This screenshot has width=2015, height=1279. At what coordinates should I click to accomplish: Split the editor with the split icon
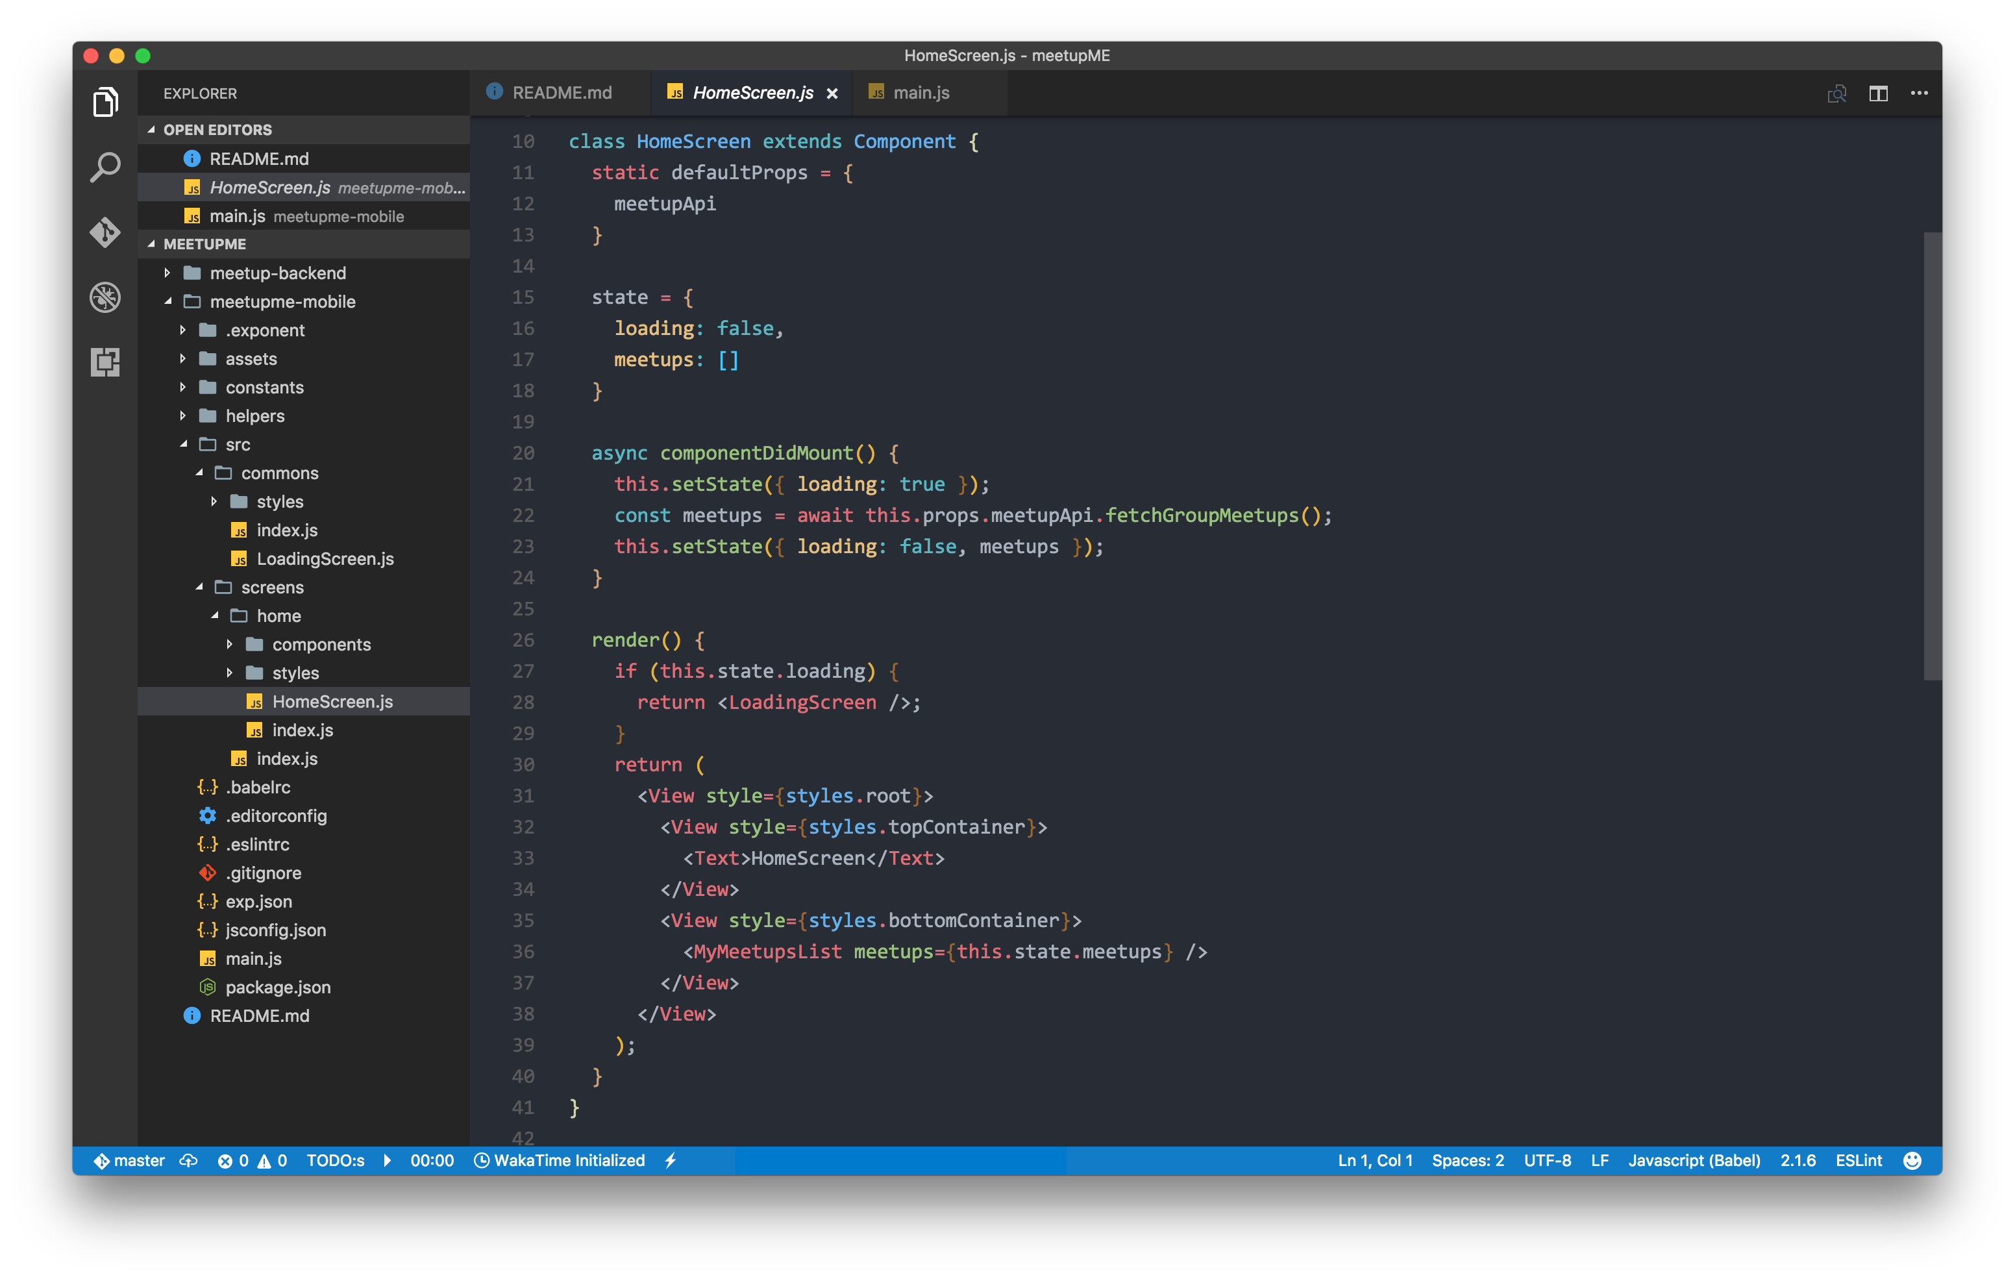point(1879,93)
